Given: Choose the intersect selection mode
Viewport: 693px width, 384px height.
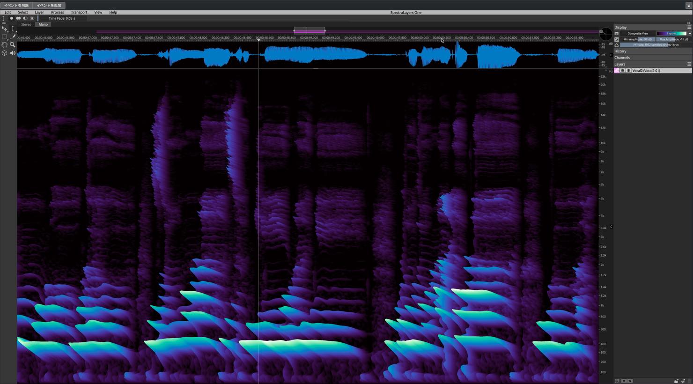Looking at the screenshot, I should pos(32,18).
